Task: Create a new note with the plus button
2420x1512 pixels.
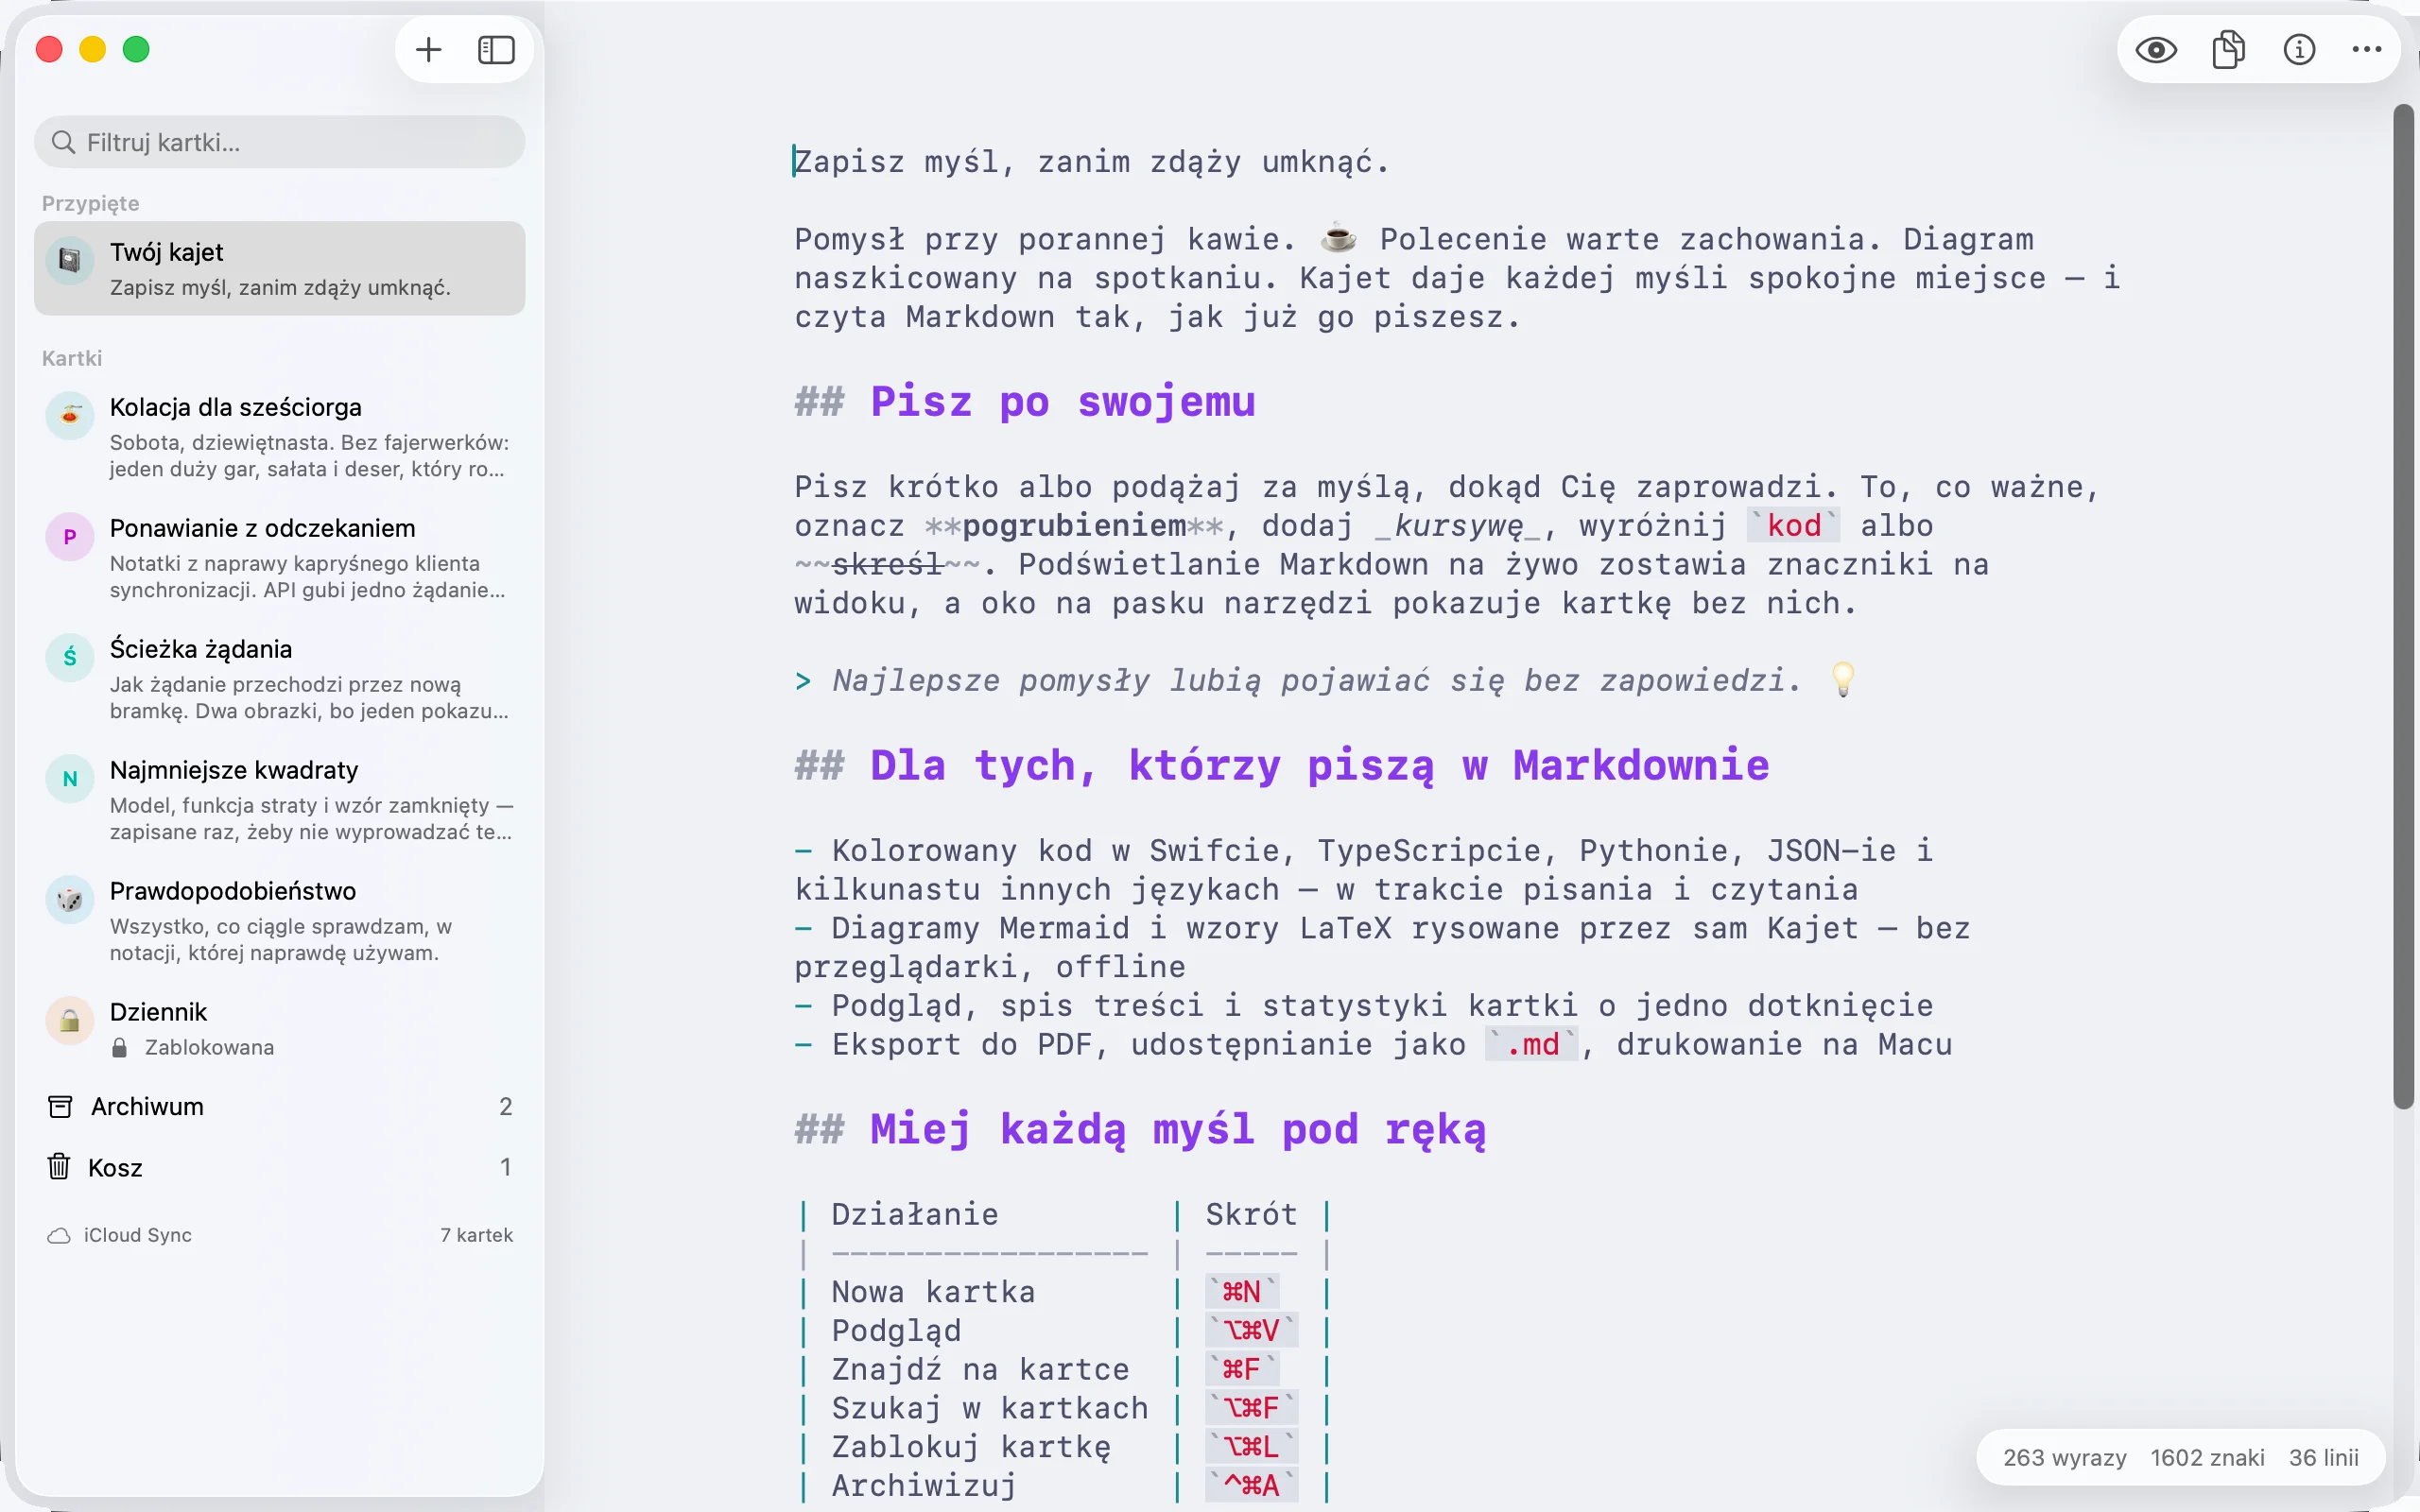Action: pos(428,50)
